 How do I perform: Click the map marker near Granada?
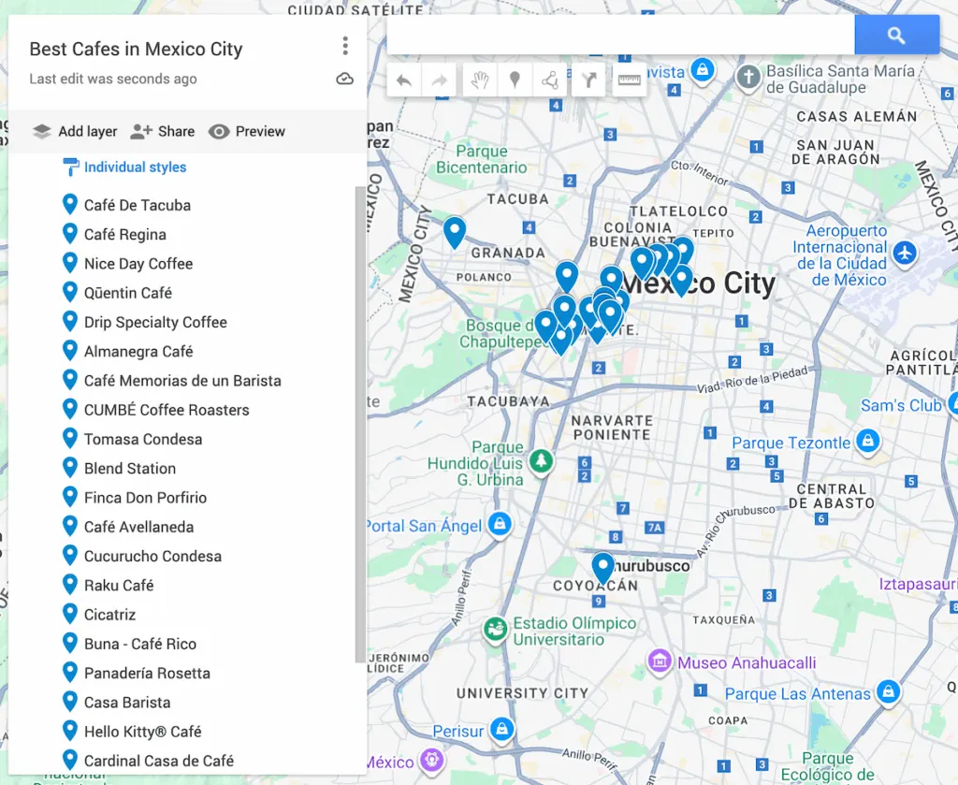pos(455,231)
